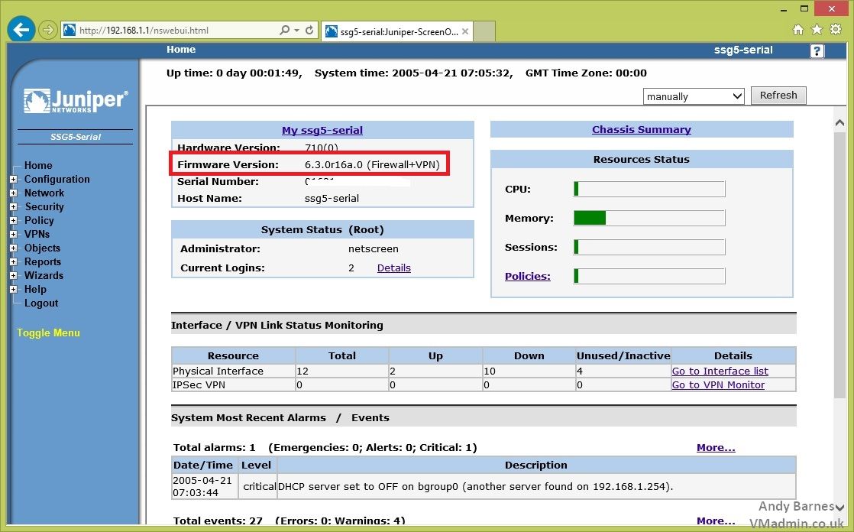Click the address bar refresh icon
This screenshot has height=532, width=854.
click(309, 31)
